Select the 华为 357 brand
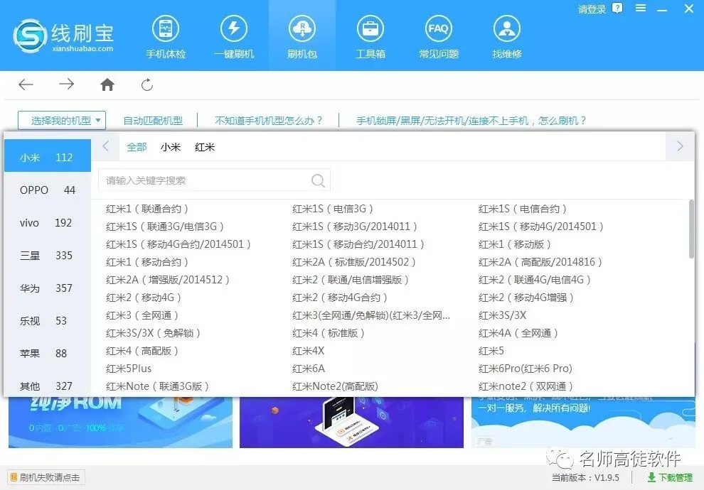704x490 pixels. [x=47, y=288]
